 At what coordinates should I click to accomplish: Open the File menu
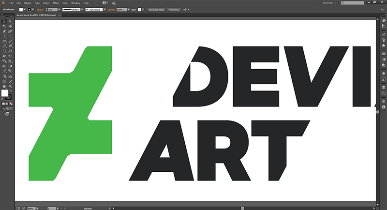tap(11, 3)
